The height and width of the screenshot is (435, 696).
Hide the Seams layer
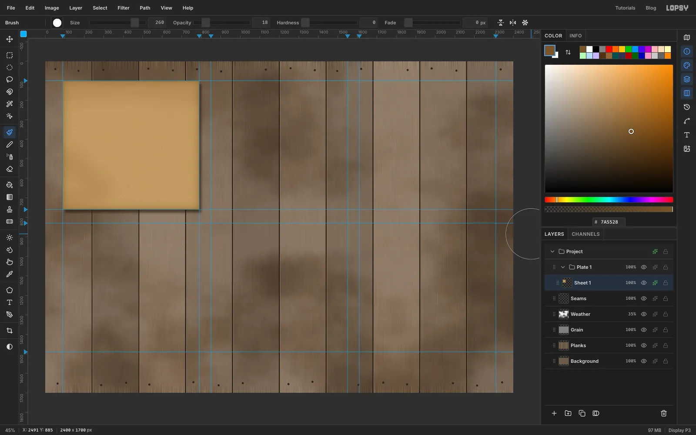644,298
